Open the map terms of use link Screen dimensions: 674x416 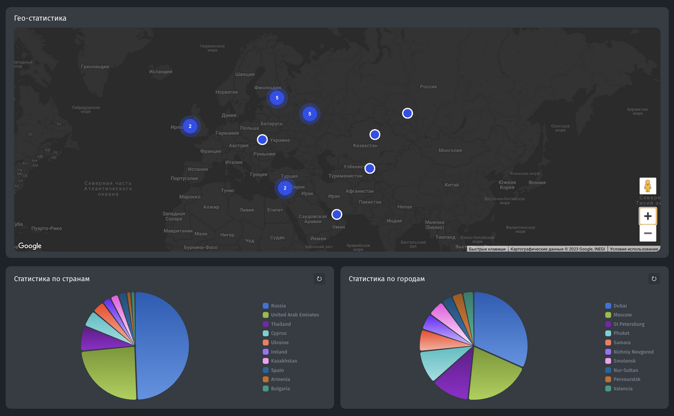[x=634, y=249]
